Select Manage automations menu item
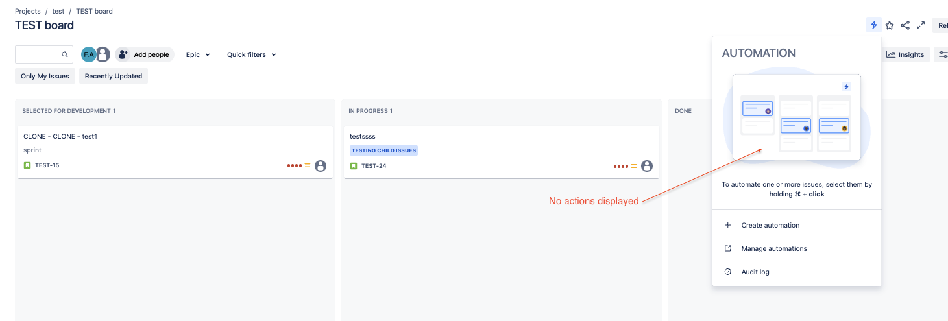948x321 pixels. 797,248
